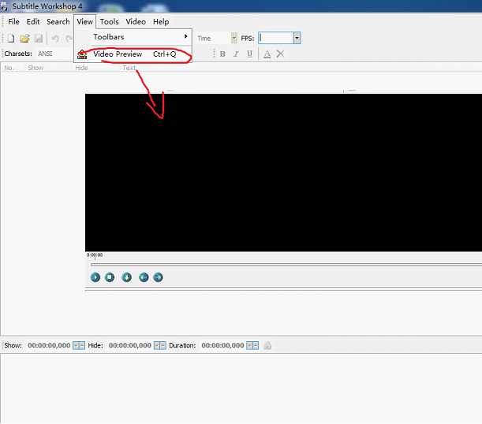
Task: Toggle italic formatting button
Action: pyautogui.click(x=236, y=54)
